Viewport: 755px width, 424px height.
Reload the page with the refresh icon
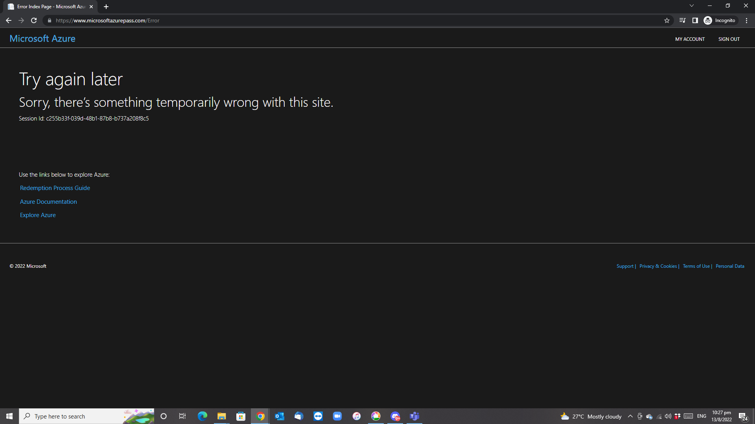point(34,20)
